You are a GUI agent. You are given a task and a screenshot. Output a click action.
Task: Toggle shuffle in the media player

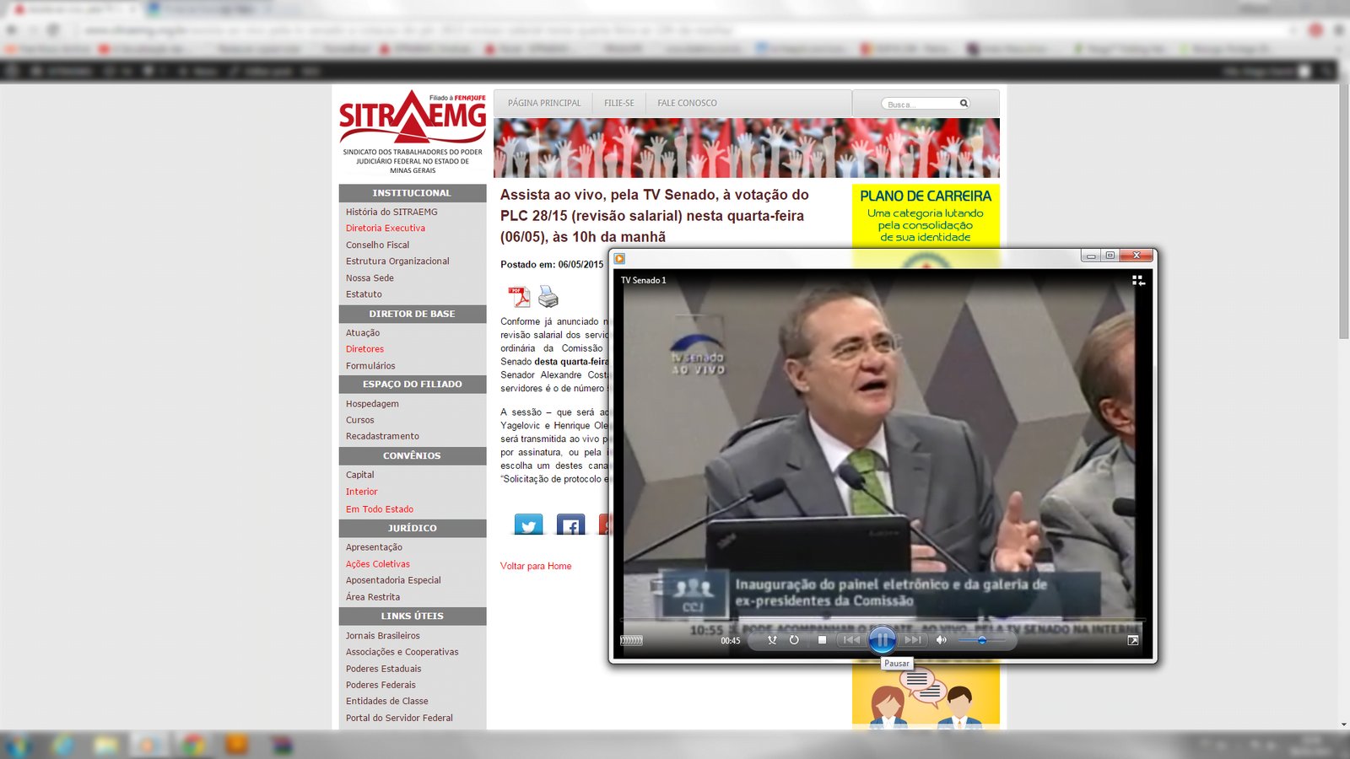pos(772,640)
